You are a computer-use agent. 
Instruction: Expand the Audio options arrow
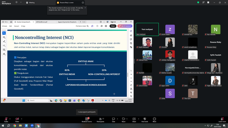(x=10, y=119)
